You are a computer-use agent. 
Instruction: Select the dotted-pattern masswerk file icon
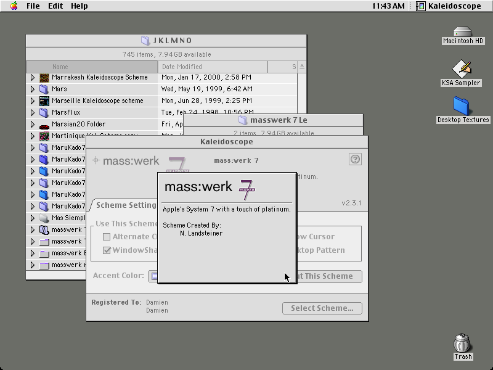tap(44, 230)
